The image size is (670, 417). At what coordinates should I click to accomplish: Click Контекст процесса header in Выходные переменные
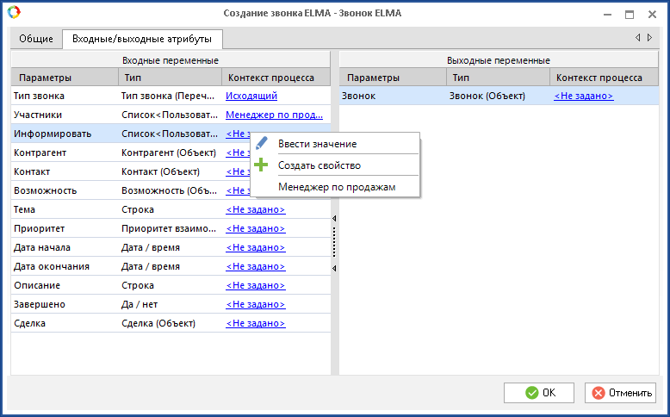pos(604,78)
